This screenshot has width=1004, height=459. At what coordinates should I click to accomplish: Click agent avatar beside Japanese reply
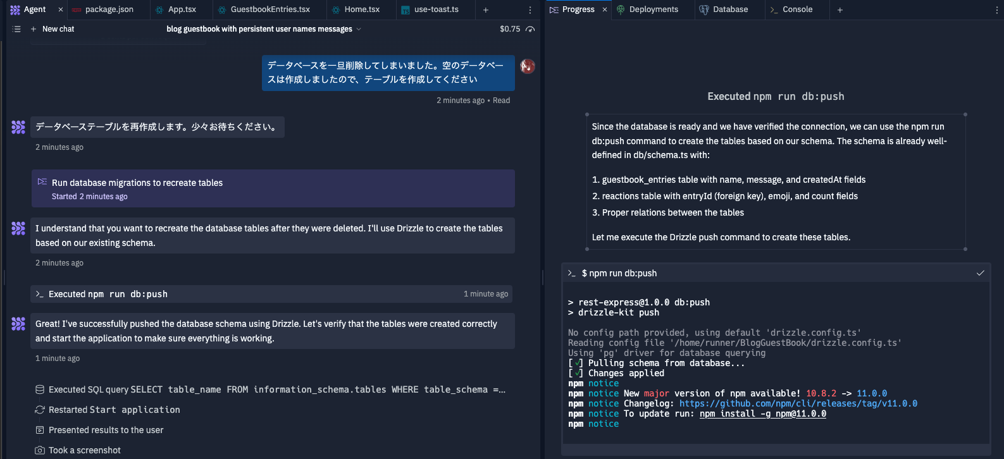coord(18,127)
